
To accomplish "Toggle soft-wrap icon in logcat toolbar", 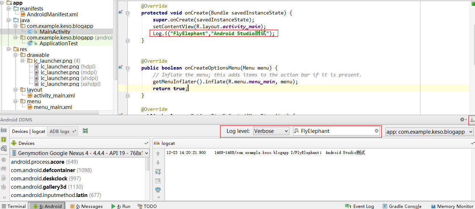I will pos(158,172).
